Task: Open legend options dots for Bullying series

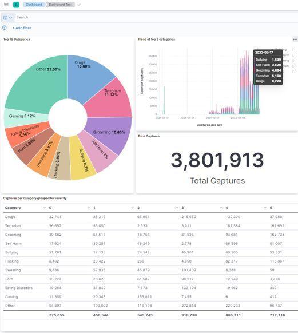Action: pyautogui.click(x=293, y=50)
